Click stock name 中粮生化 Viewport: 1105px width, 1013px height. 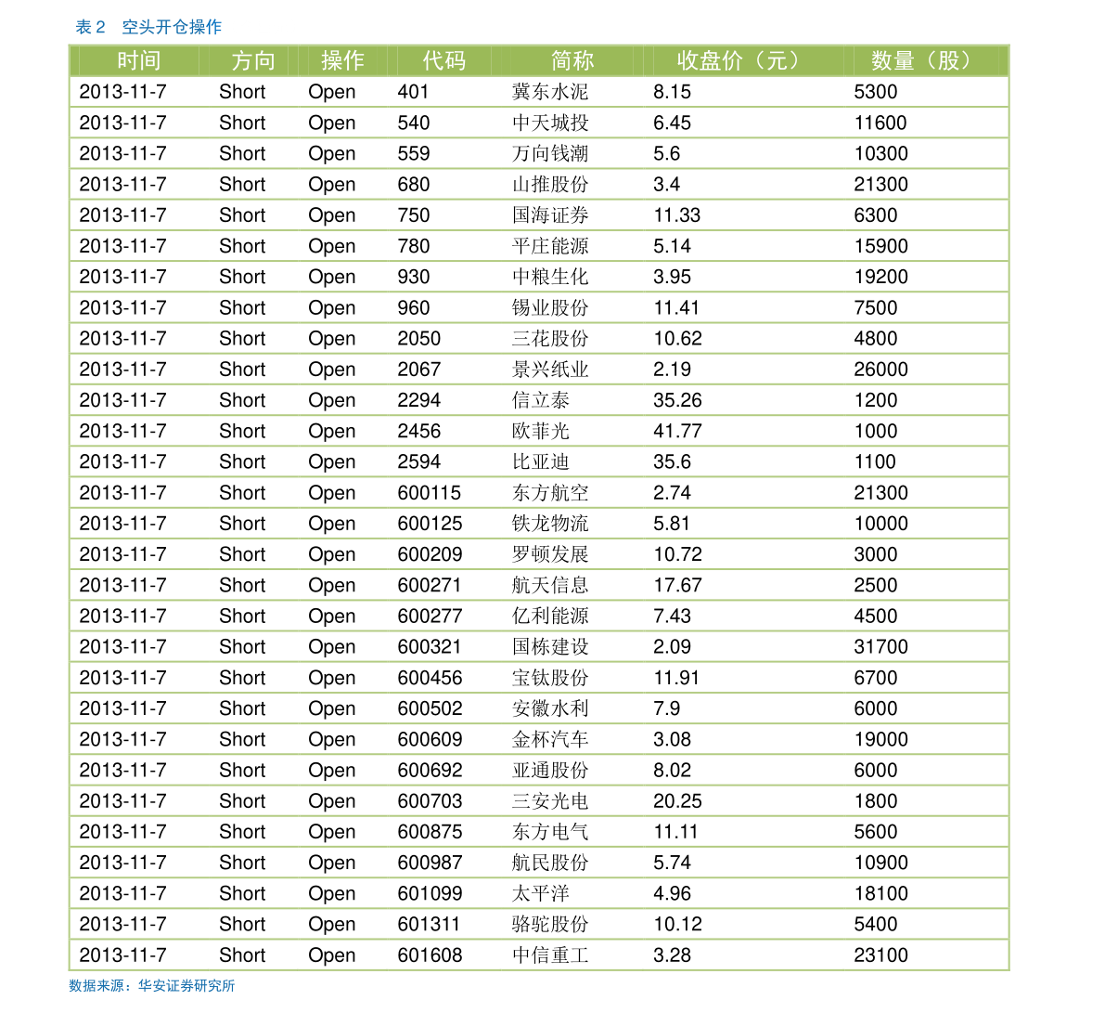549,277
